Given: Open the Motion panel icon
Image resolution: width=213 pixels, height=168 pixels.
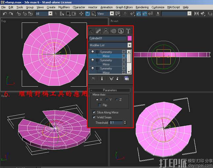Looking at the screenshot, I should [113, 31].
